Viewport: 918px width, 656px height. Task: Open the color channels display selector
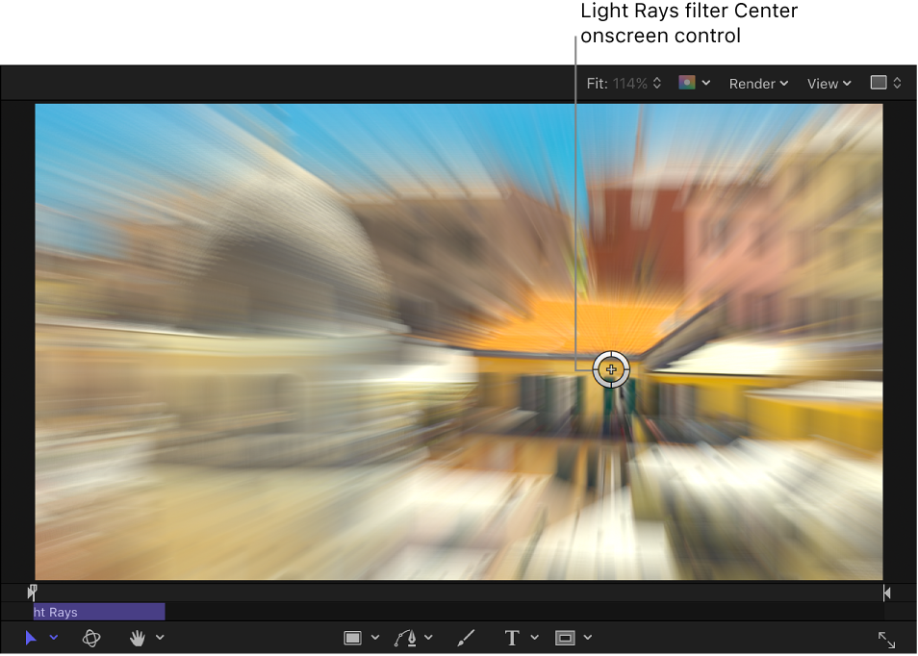689,83
